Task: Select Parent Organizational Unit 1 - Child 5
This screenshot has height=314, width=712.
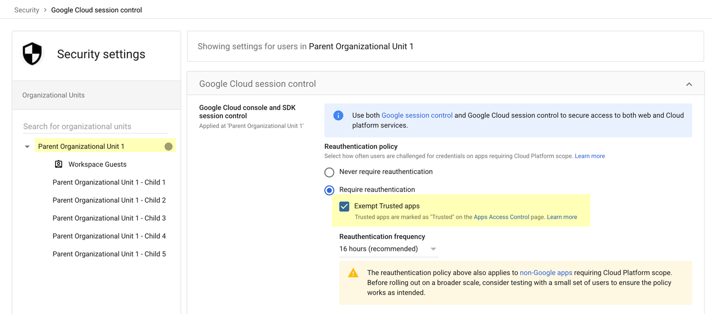Action: 109,254
